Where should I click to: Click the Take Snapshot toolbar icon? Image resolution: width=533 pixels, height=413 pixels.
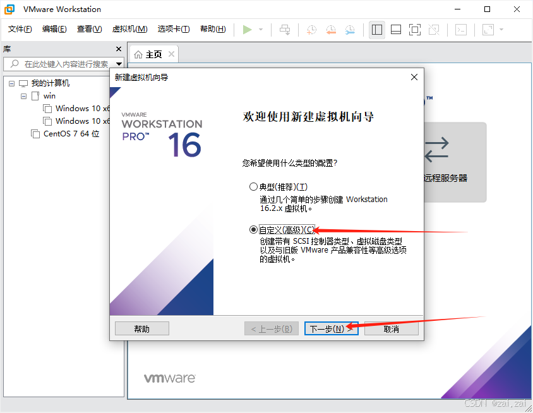click(x=311, y=30)
